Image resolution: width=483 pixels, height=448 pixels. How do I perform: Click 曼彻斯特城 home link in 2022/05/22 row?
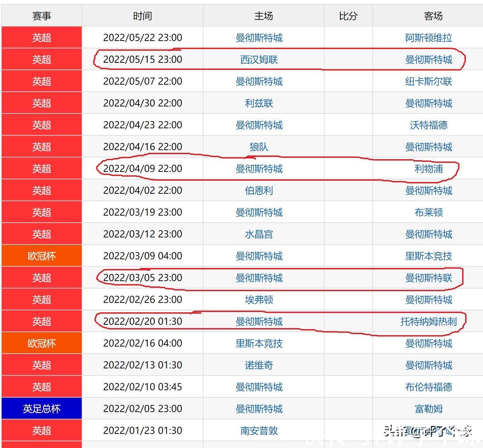[259, 38]
